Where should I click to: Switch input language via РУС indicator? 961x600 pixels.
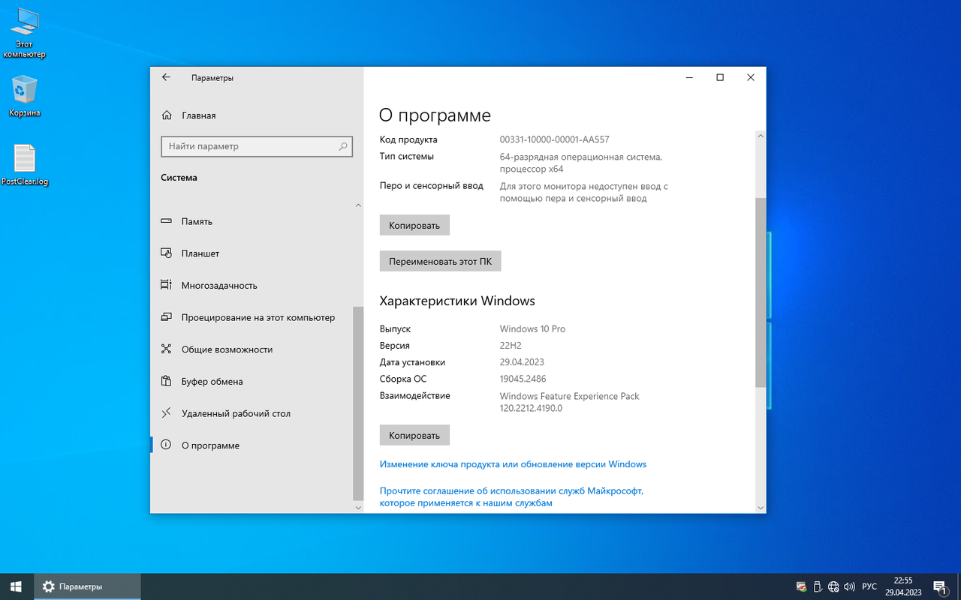click(x=869, y=586)
